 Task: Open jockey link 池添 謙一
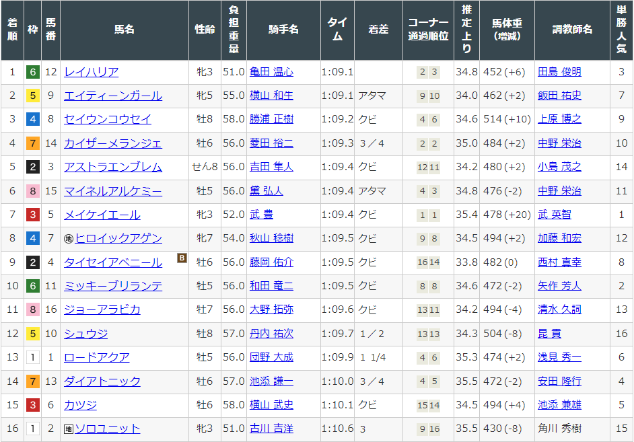[x=271, y=381]
